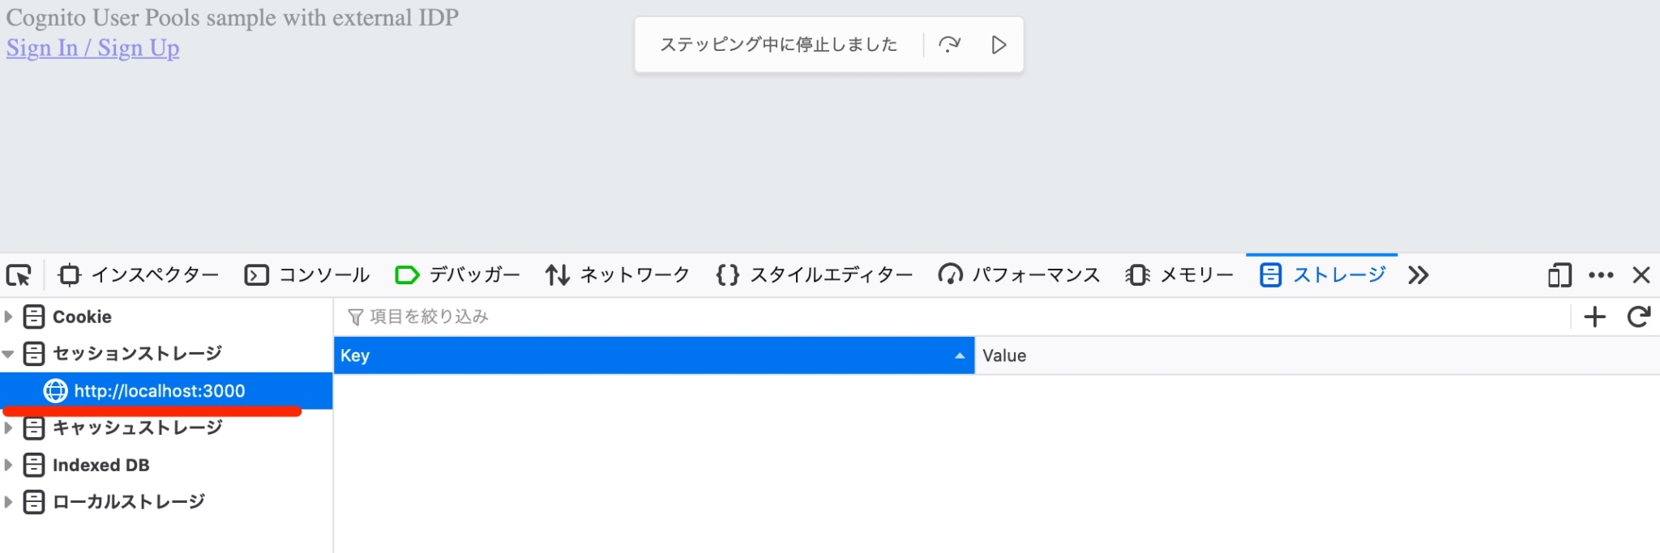The height and width of the screenshot is (553, 1660).
Task: Select the http://localhost:3000 storage origin
Action: point(160,391)
